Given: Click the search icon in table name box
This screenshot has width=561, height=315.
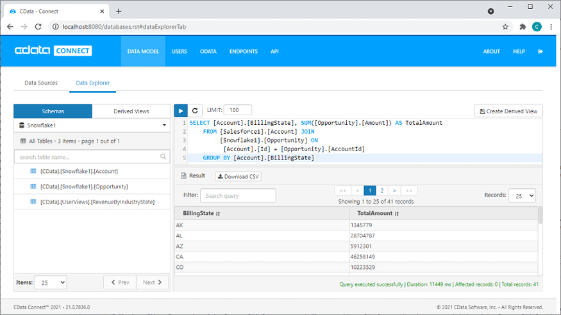Looking at the screenshot, I should (163, 156).
